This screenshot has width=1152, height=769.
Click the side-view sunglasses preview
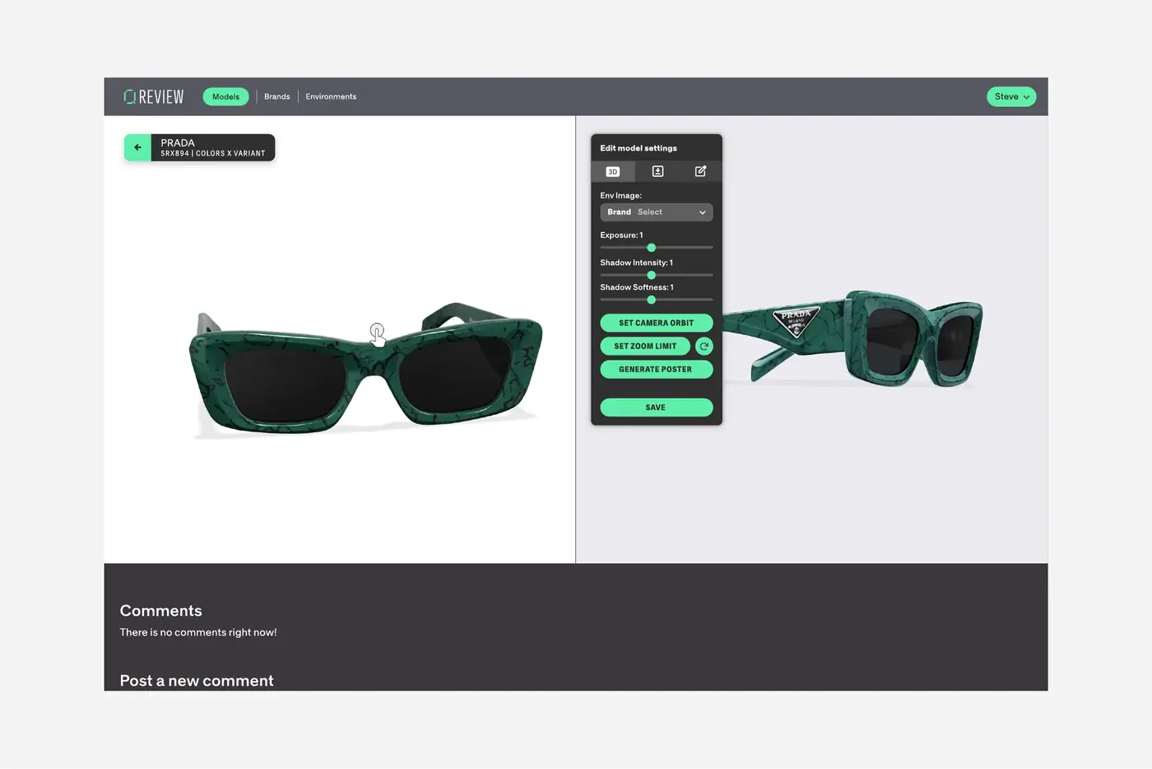[x=853, y=338]
